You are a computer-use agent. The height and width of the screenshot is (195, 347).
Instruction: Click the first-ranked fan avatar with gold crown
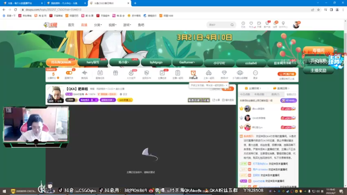[247, 109]
